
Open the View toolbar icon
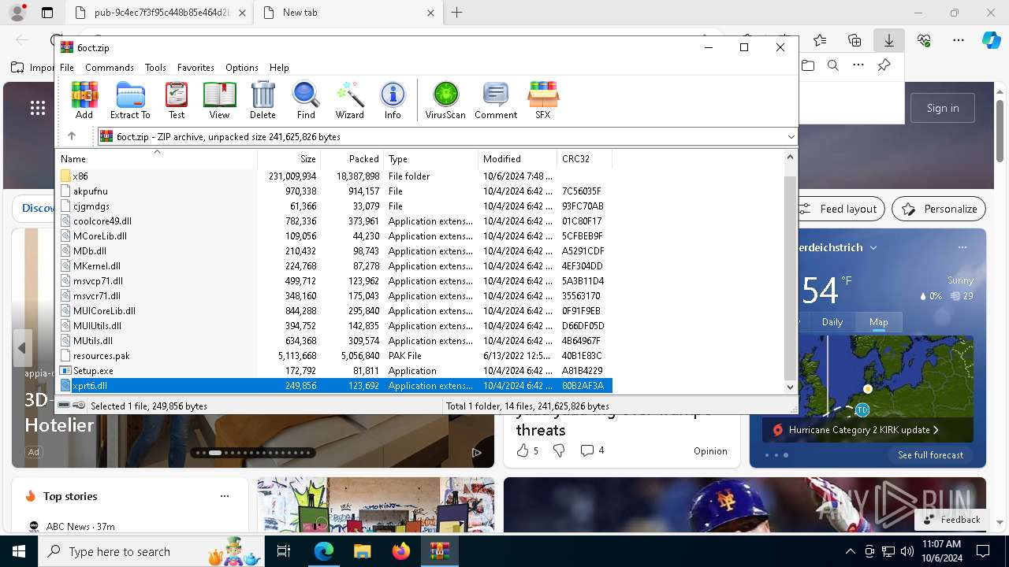coord(219,100)
